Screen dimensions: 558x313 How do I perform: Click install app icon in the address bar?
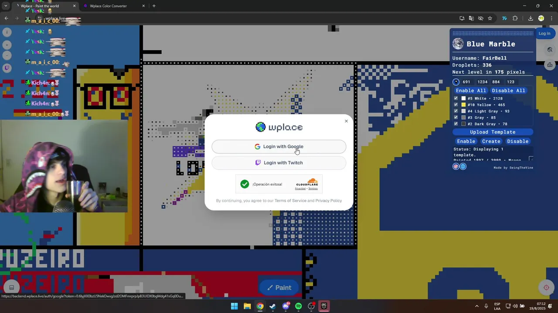(462, 18)
